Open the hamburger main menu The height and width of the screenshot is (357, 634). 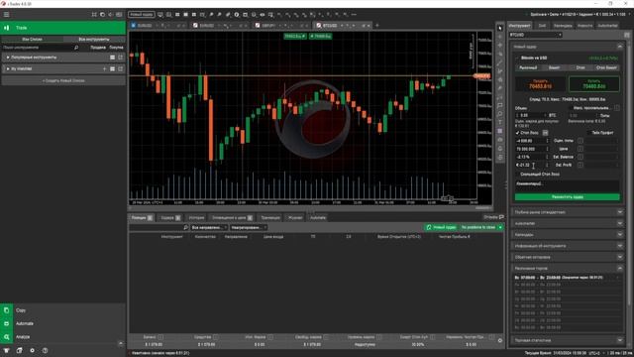pos(7,15)
